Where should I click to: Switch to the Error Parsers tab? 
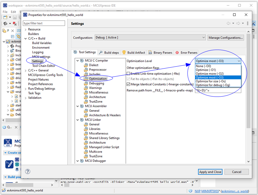[x=186, y=52]
